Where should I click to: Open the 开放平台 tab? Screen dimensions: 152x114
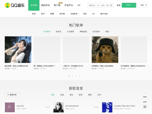69,5
